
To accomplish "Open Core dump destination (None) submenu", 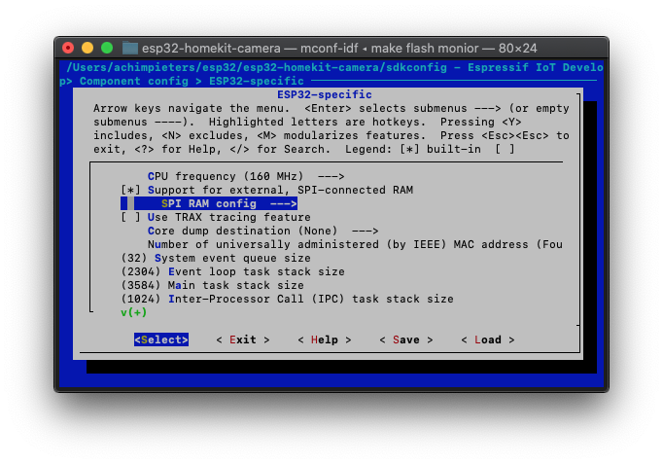I will click(x=262, y=231).
